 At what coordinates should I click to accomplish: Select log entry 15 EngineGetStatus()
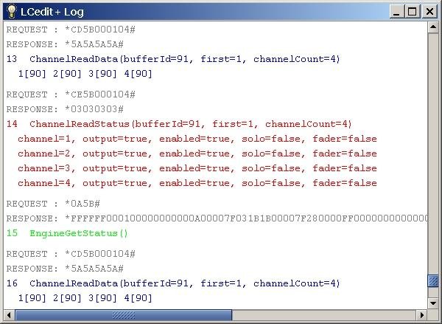click(x=67, y=233)
